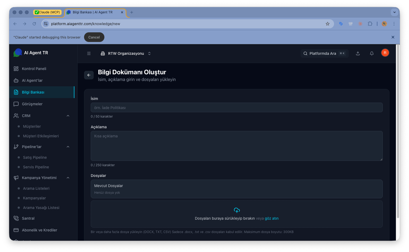Screen dimensions: 409x252
Task: Click the browser back button
Action: pyautogui.click(x=15, y=24)
